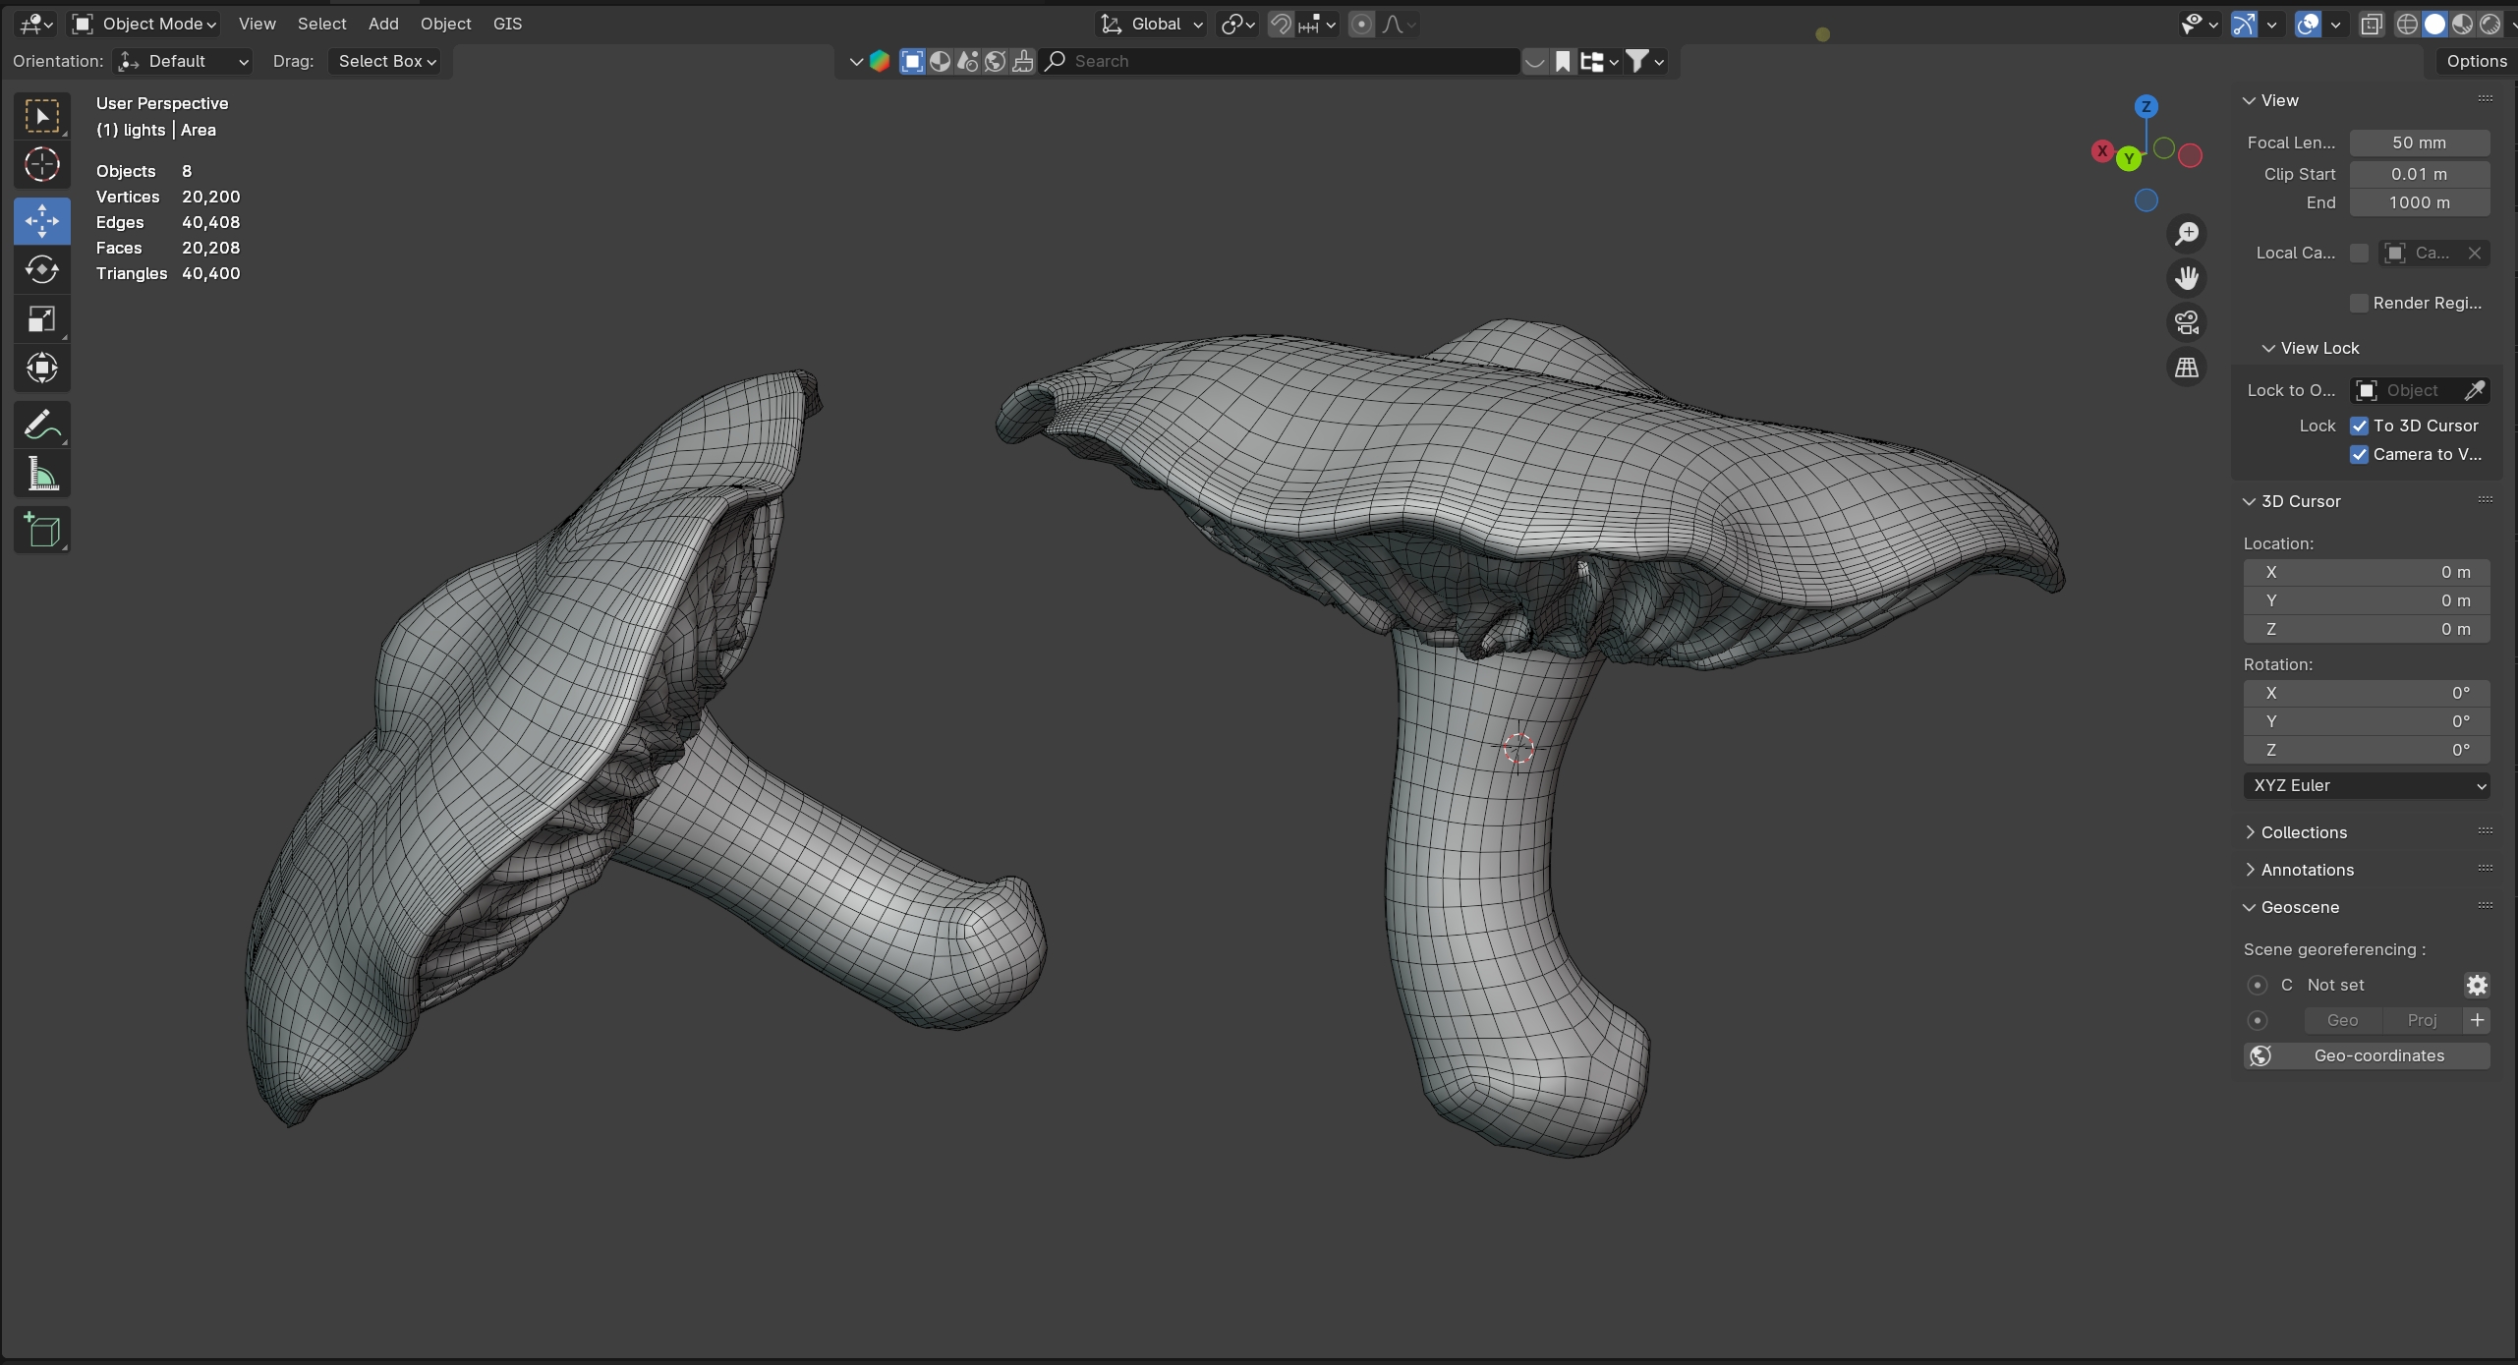Open the Add menu
The image size is (2518, 1365).
tap(383, 24)
